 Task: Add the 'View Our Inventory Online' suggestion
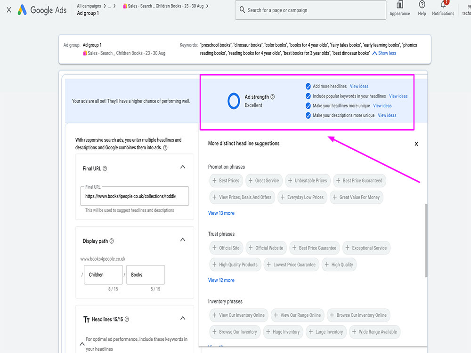[238, 315]
